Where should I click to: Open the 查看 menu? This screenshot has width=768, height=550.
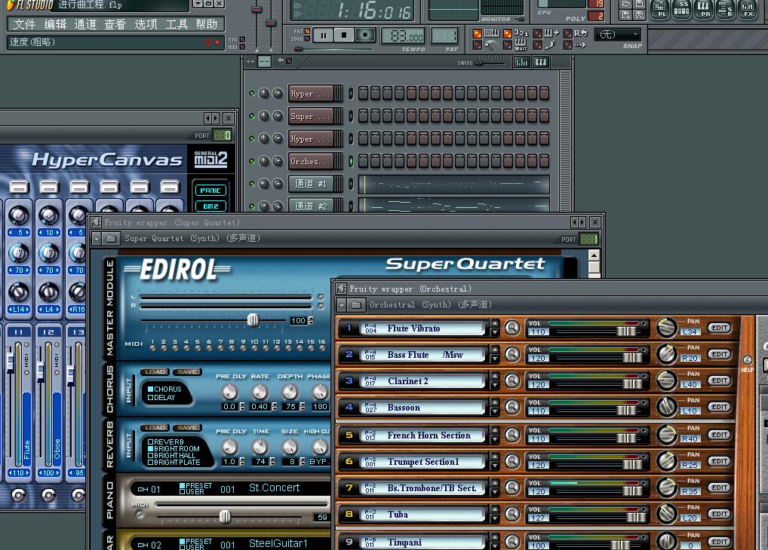(x=115, y=24)
